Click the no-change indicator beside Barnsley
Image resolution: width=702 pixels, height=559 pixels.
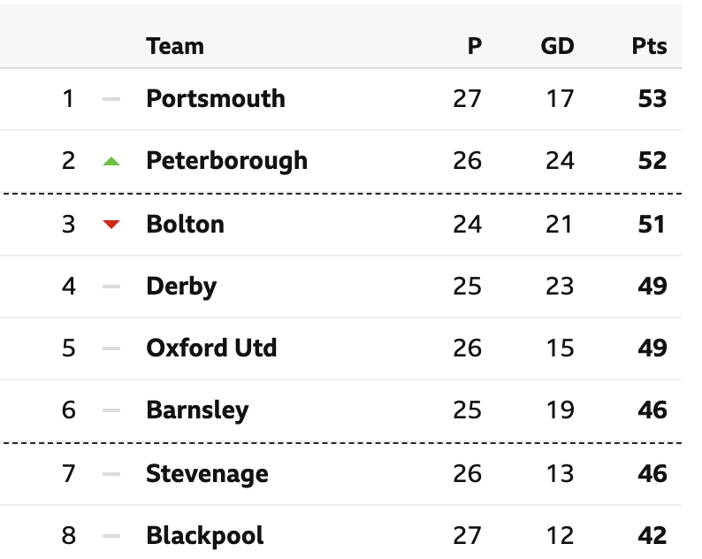click(x=111, y=410)
